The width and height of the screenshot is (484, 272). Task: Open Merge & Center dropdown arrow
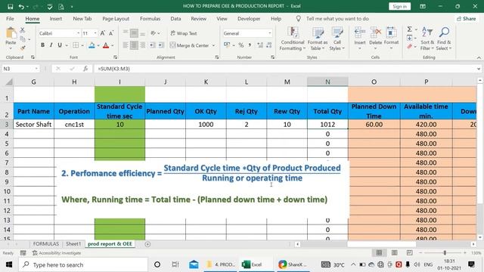(x=213, y=45)
